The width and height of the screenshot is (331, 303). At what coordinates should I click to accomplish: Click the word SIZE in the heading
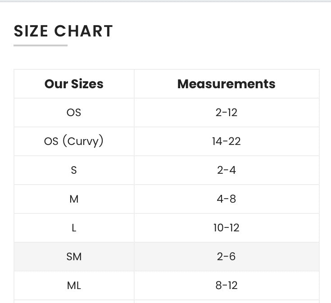(31, 32)
